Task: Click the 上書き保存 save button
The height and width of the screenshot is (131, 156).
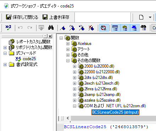Action: (x=56, y=17)
